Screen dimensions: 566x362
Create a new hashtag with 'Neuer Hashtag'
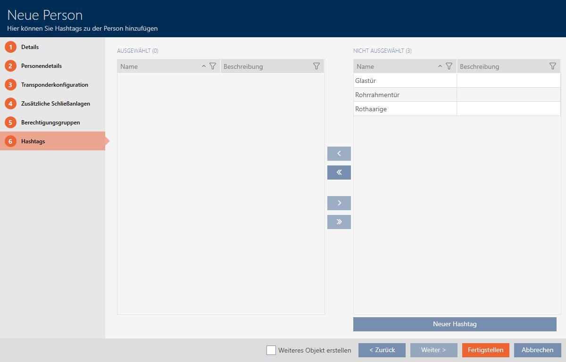pyautogui.click(x=455, y=324)
